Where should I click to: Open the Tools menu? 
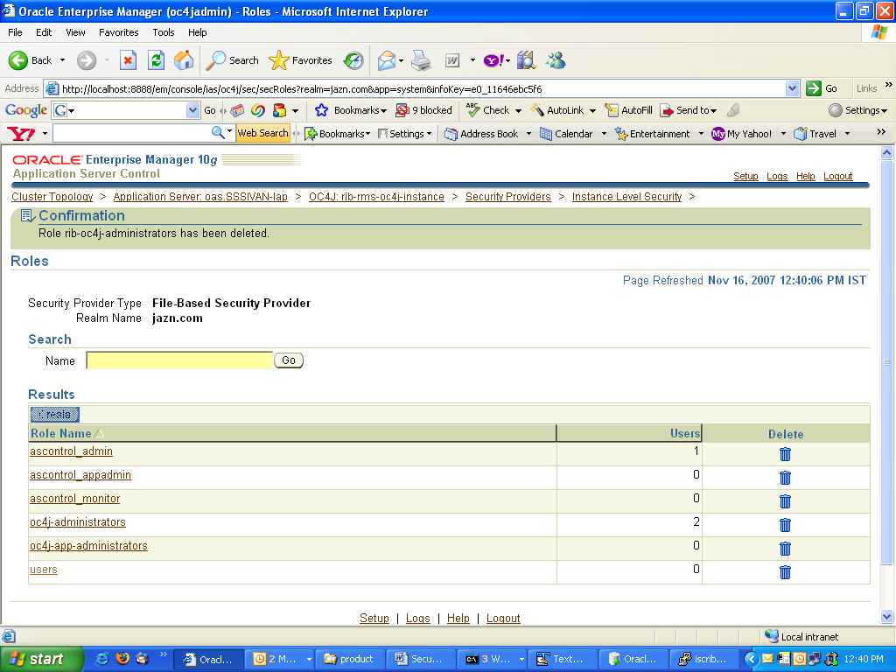[x=163, y=32]
